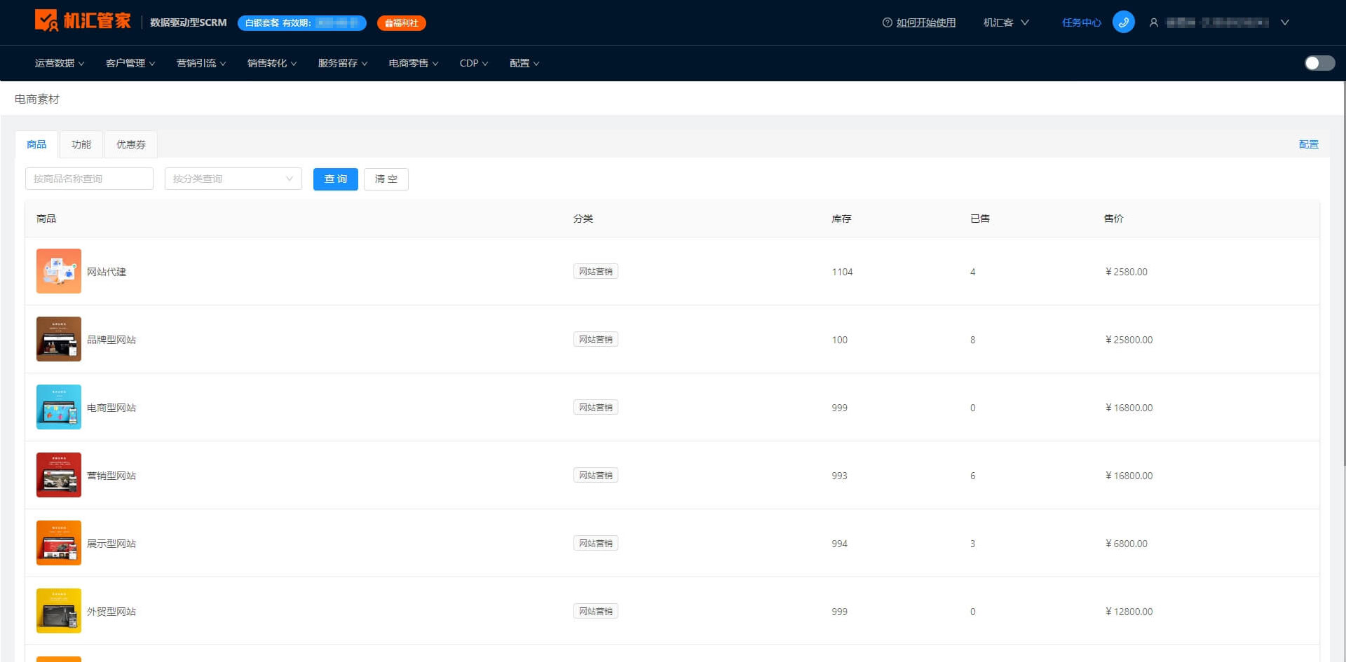
Task: Open the 福利社 gift badge
Action: click(x=401, y=23)
